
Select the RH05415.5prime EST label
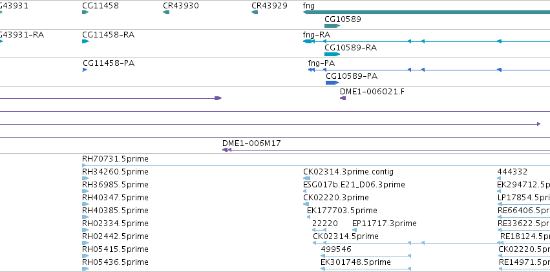[x=115, y=249]
